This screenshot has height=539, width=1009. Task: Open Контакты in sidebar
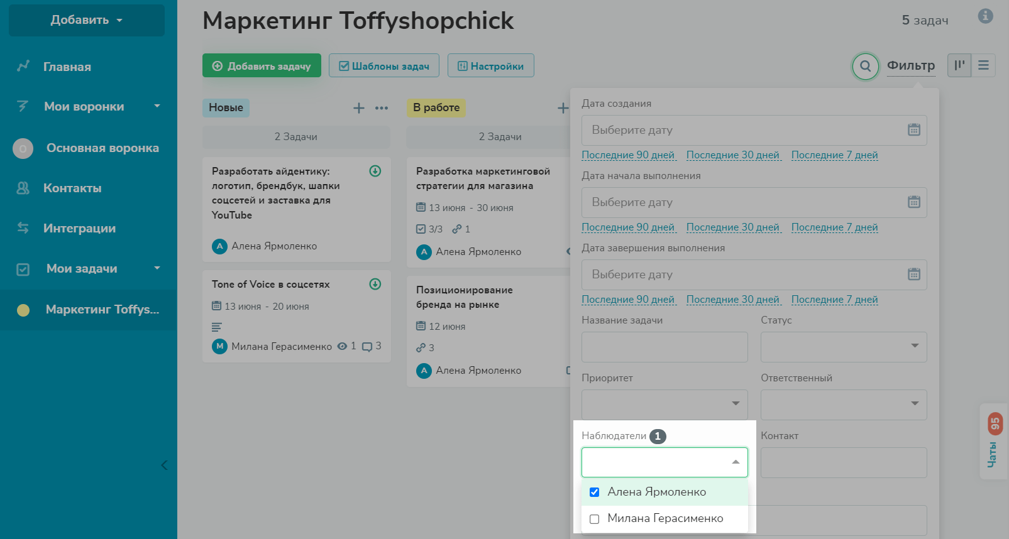pos(72,188)
